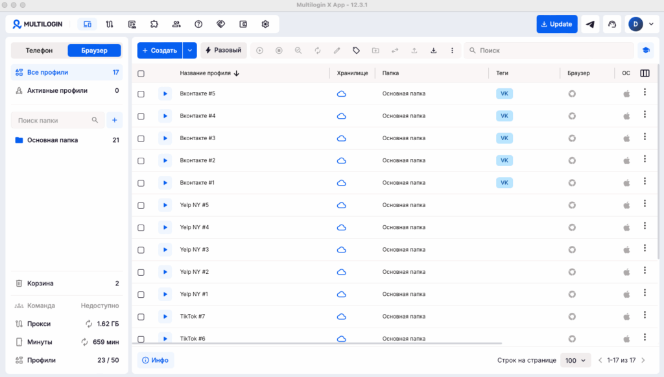Click the Разовый quick profile button

pos(224,51)
